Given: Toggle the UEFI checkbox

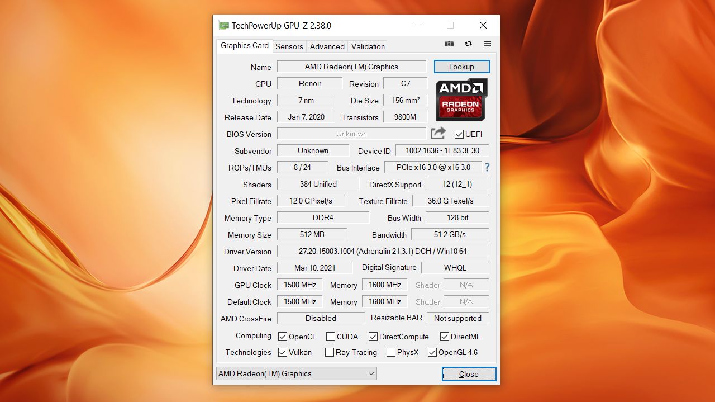Looking at the screenshot, I should (x=459, y=134).
